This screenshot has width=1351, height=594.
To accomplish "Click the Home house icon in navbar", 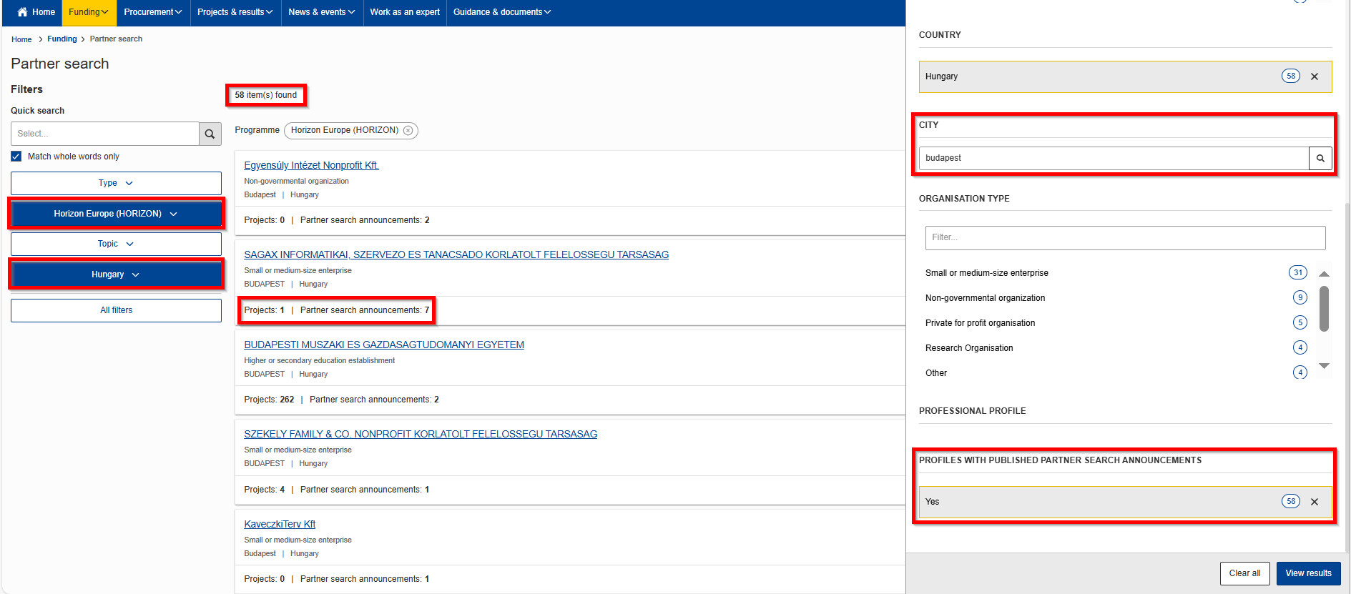I will 22,12.
